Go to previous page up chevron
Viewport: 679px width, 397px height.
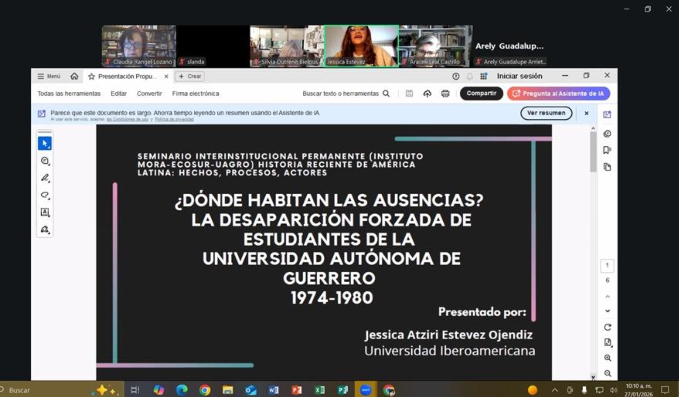coord(608,297)
